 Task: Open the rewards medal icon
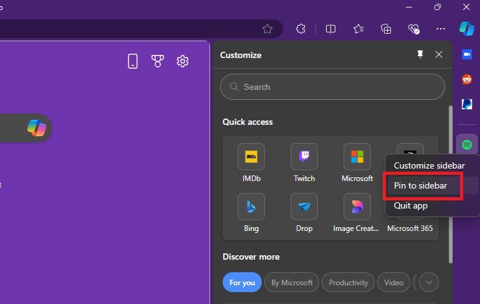coord(157,61)
